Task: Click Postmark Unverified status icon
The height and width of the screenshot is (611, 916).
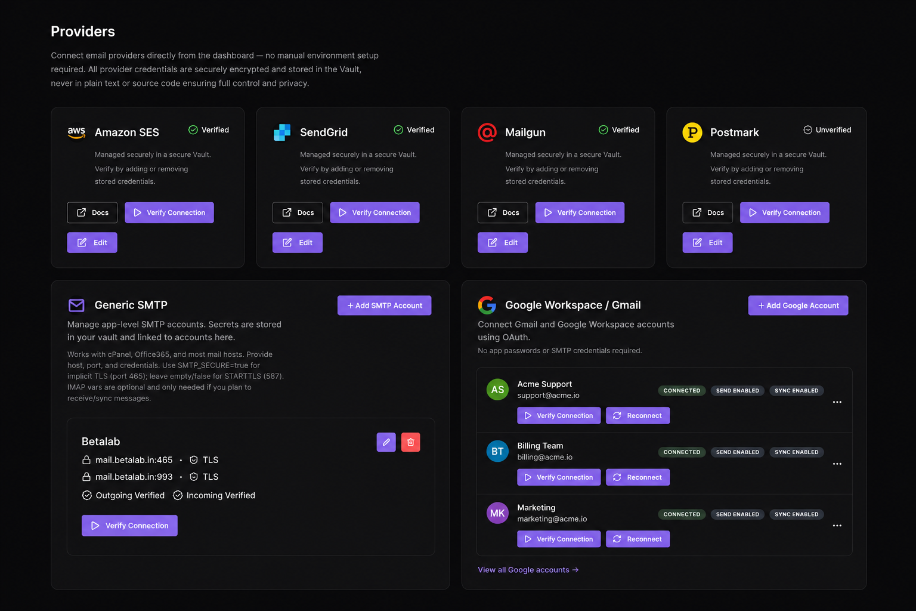Action: click(808, 130)
